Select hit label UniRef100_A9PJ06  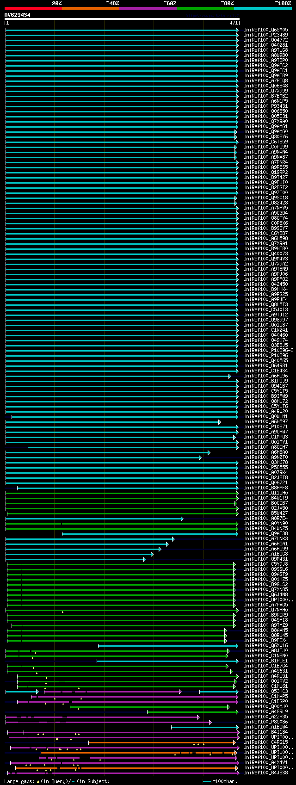(x=265, y=274)
